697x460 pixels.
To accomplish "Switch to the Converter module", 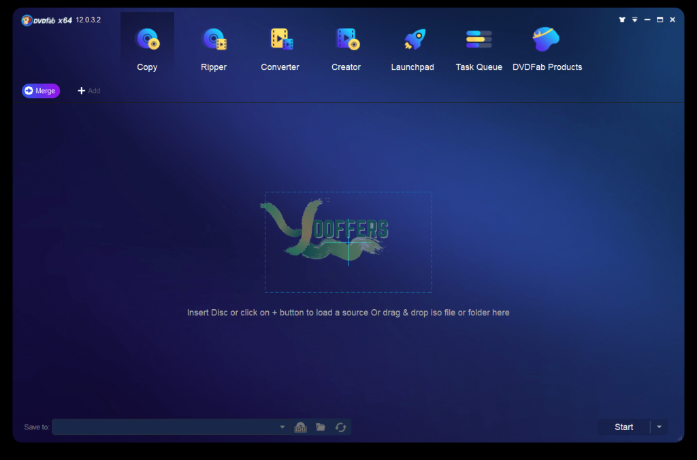I will (x=280, y=49).
